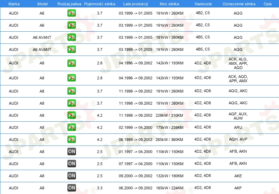The image size is (279, 194).
Task: Click '4.2' capacity in the AQH, AVP row
Action: 100,140
